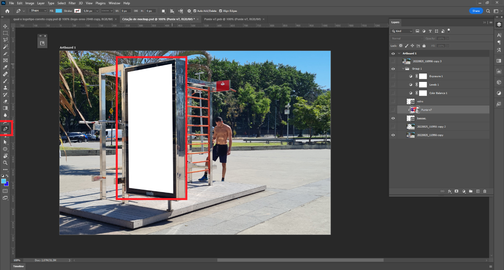This screenshot has height=270, width=504.
Task: Add layer style with fx icon
Action: [x=449, y=191]
